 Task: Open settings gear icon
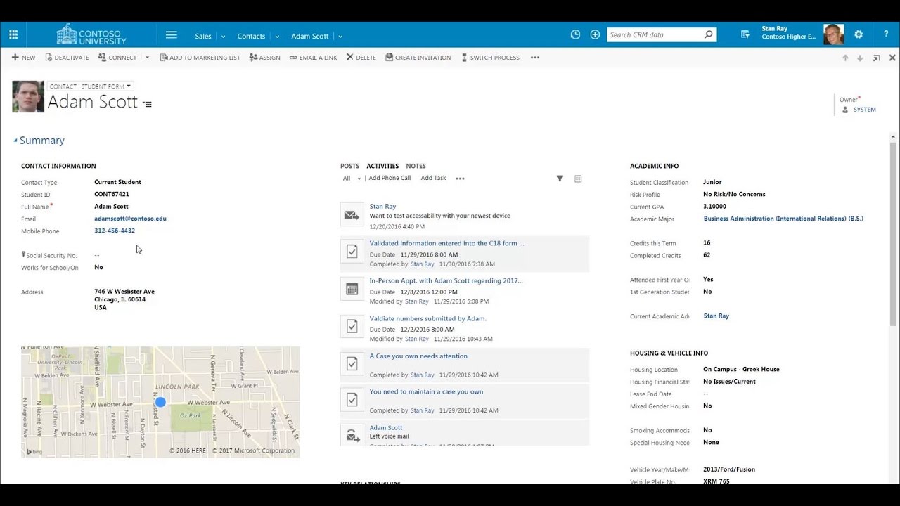point(859,34)
